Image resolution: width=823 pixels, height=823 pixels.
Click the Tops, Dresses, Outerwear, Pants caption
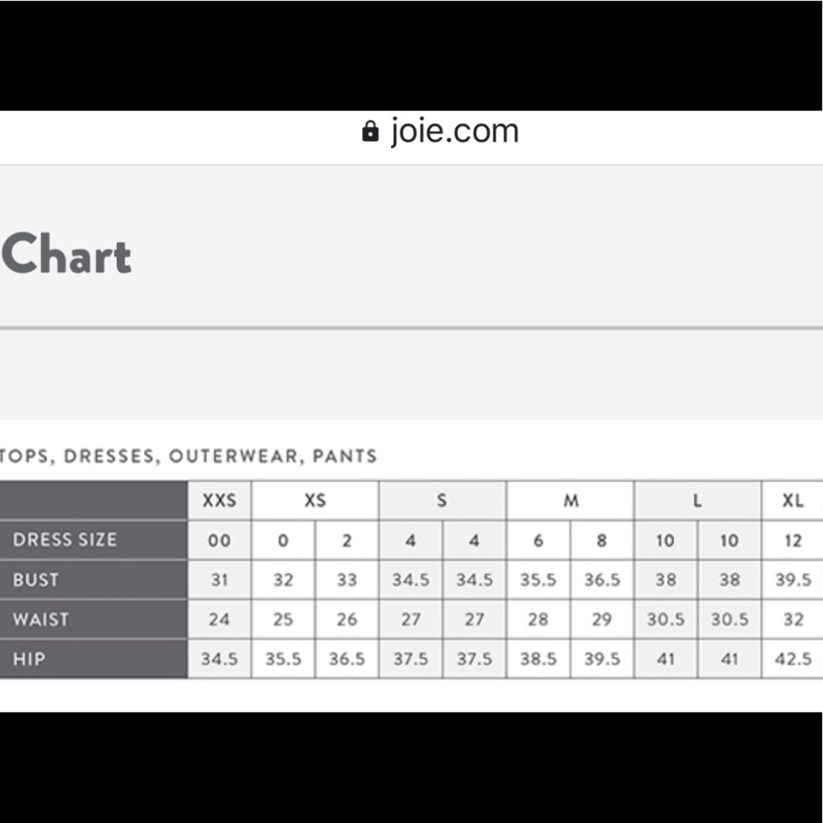(188, 456)
